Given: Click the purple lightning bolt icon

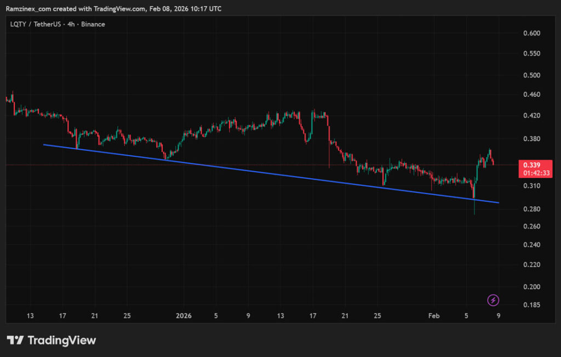Looking at the screenshot, I should point(493,300).
